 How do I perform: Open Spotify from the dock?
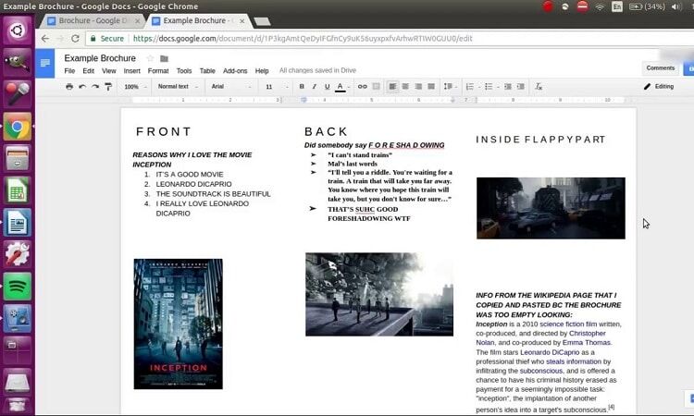tap(18, 287)
